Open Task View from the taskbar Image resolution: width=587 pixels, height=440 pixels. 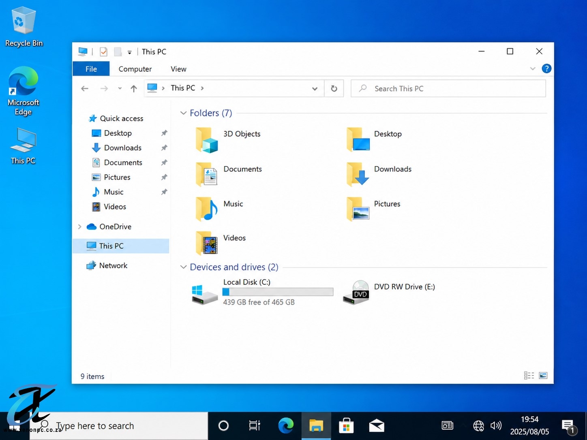tap(255, 426)
